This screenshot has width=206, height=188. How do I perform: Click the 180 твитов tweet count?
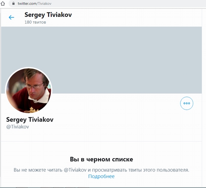[x=35, y=22]
